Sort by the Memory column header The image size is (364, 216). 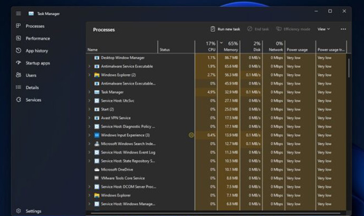pyautogui.click(x=229, y=47)
